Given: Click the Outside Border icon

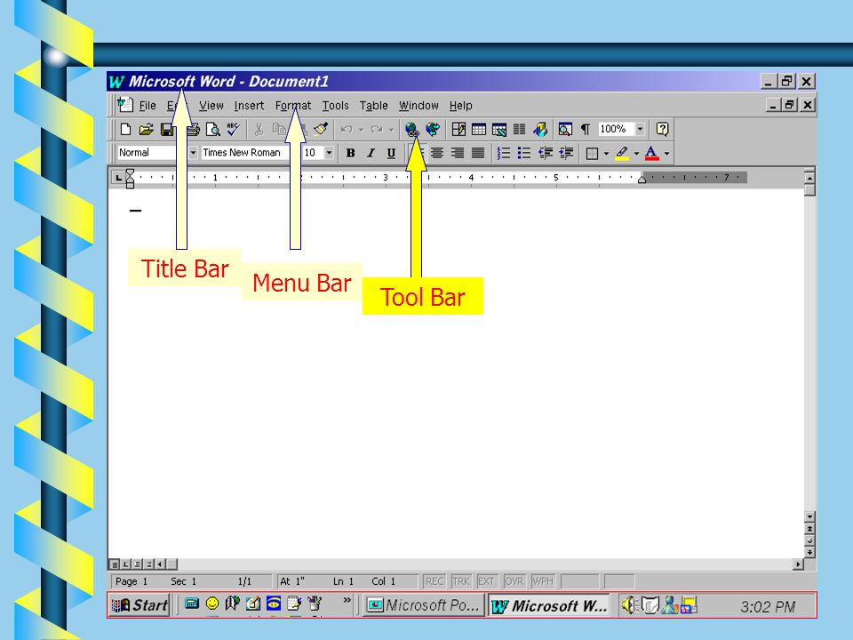Looking at the screenshot, I should coord(592,154).
